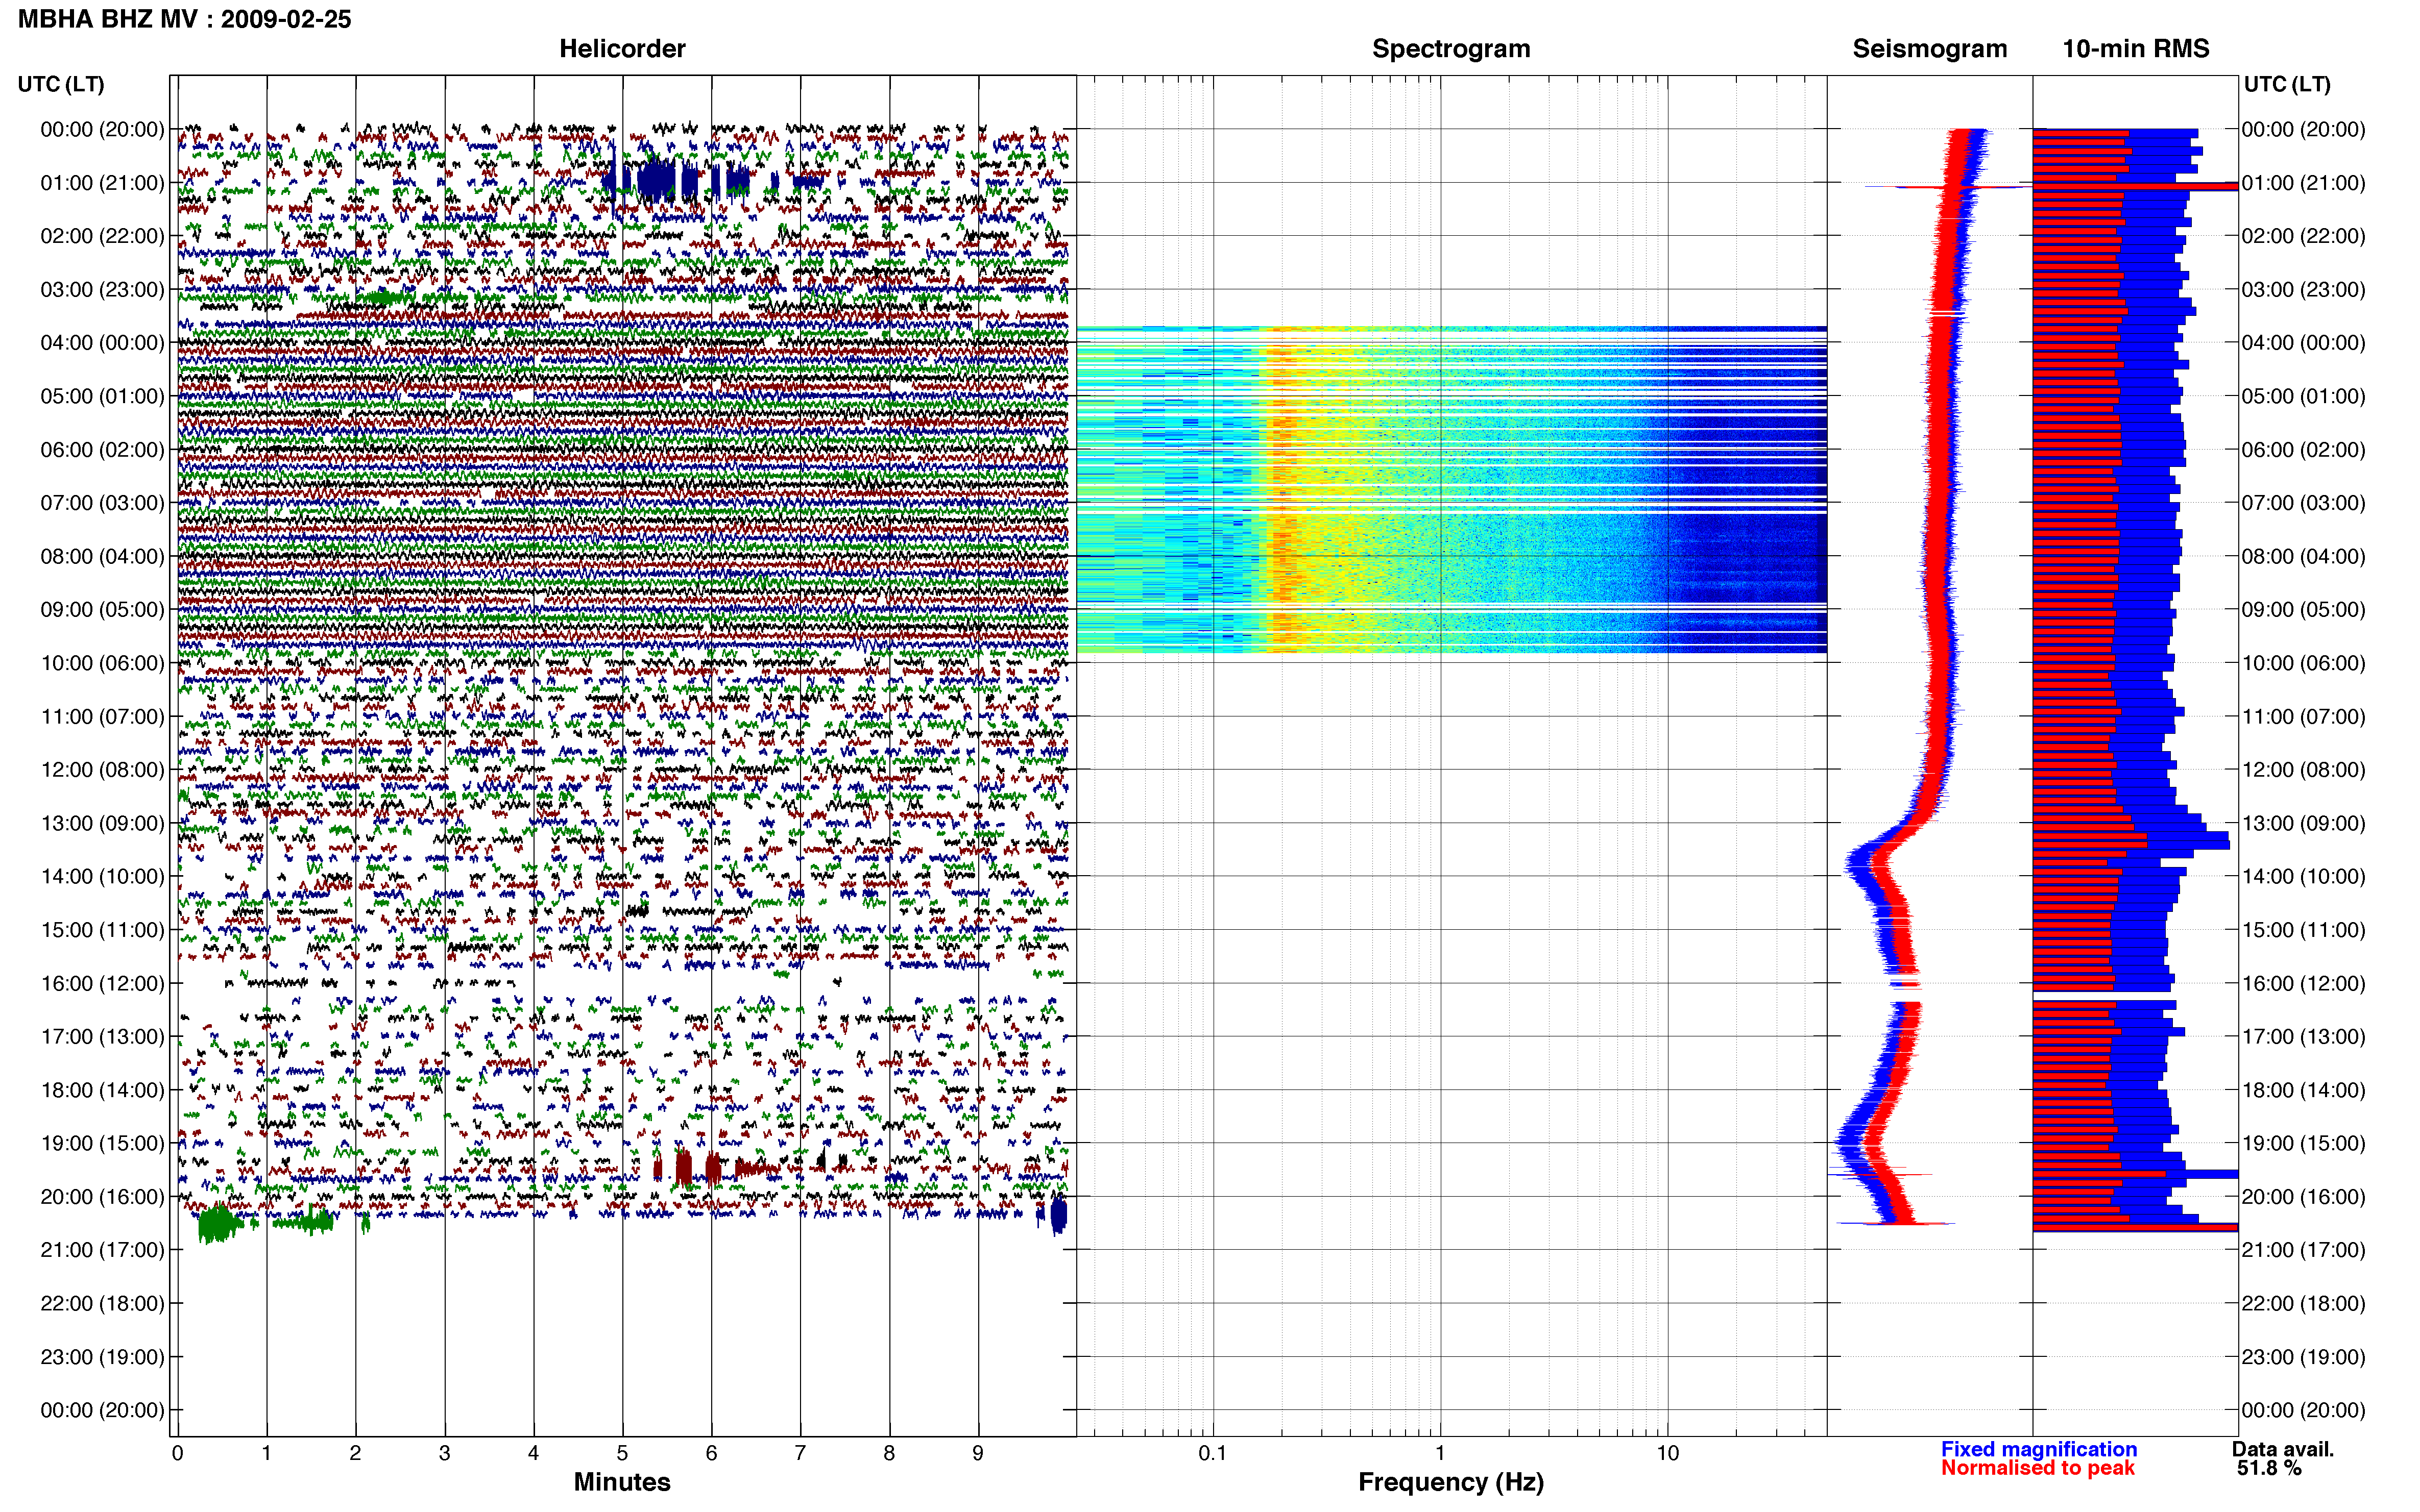The width and height of the screenshot is (2420, 1512).
Task: Select the 'Helicorder' panel heading
Action: 622,49
